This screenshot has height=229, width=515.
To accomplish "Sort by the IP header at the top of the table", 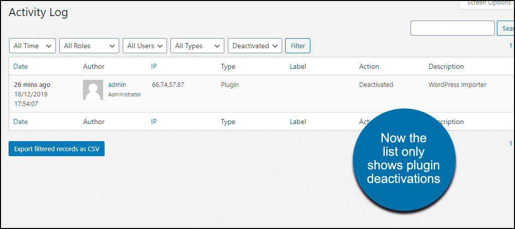I will tap(154, 67).
